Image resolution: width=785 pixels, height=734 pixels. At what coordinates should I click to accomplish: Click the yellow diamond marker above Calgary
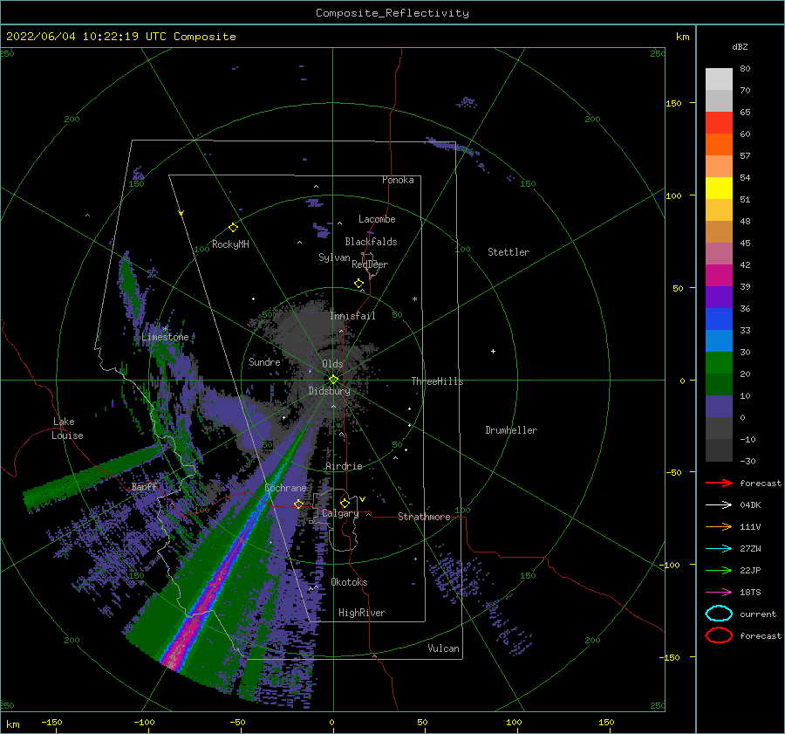(345, 503)
